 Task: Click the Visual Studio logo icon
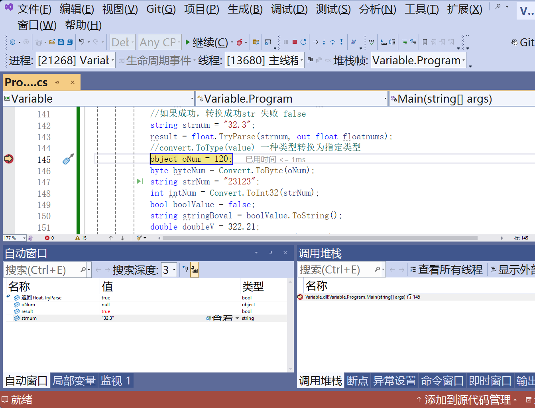[x=8, y=7]
